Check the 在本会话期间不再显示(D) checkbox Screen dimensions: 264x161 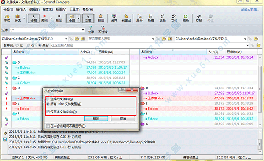[48, 126]
